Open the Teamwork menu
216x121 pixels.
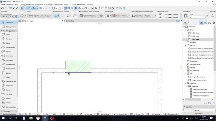(59, 5)
